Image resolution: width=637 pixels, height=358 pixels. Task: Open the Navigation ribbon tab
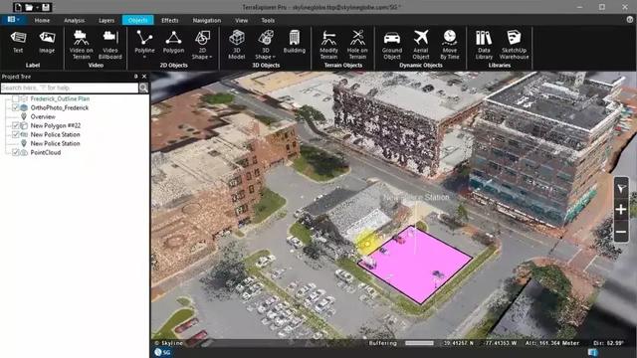click(207, 20)
